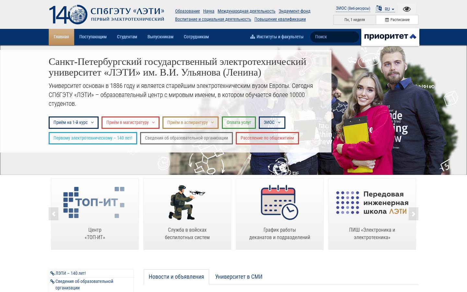This screenshot has height=292, width=467.
Task: Click the Пн, 1 неделя week indicator
Action: pos(355,20)
